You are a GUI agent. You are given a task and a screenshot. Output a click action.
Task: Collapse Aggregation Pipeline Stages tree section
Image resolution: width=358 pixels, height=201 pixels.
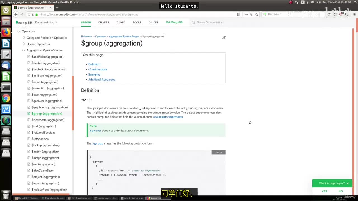coord(23,50)
